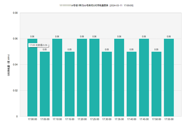
Task: Select the 17:05:00 bar
Action: pos(45,84)
